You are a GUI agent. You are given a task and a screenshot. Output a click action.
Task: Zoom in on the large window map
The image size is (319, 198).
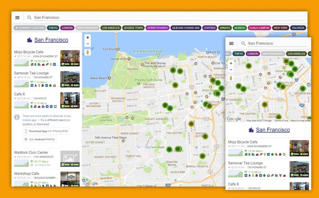88,37
